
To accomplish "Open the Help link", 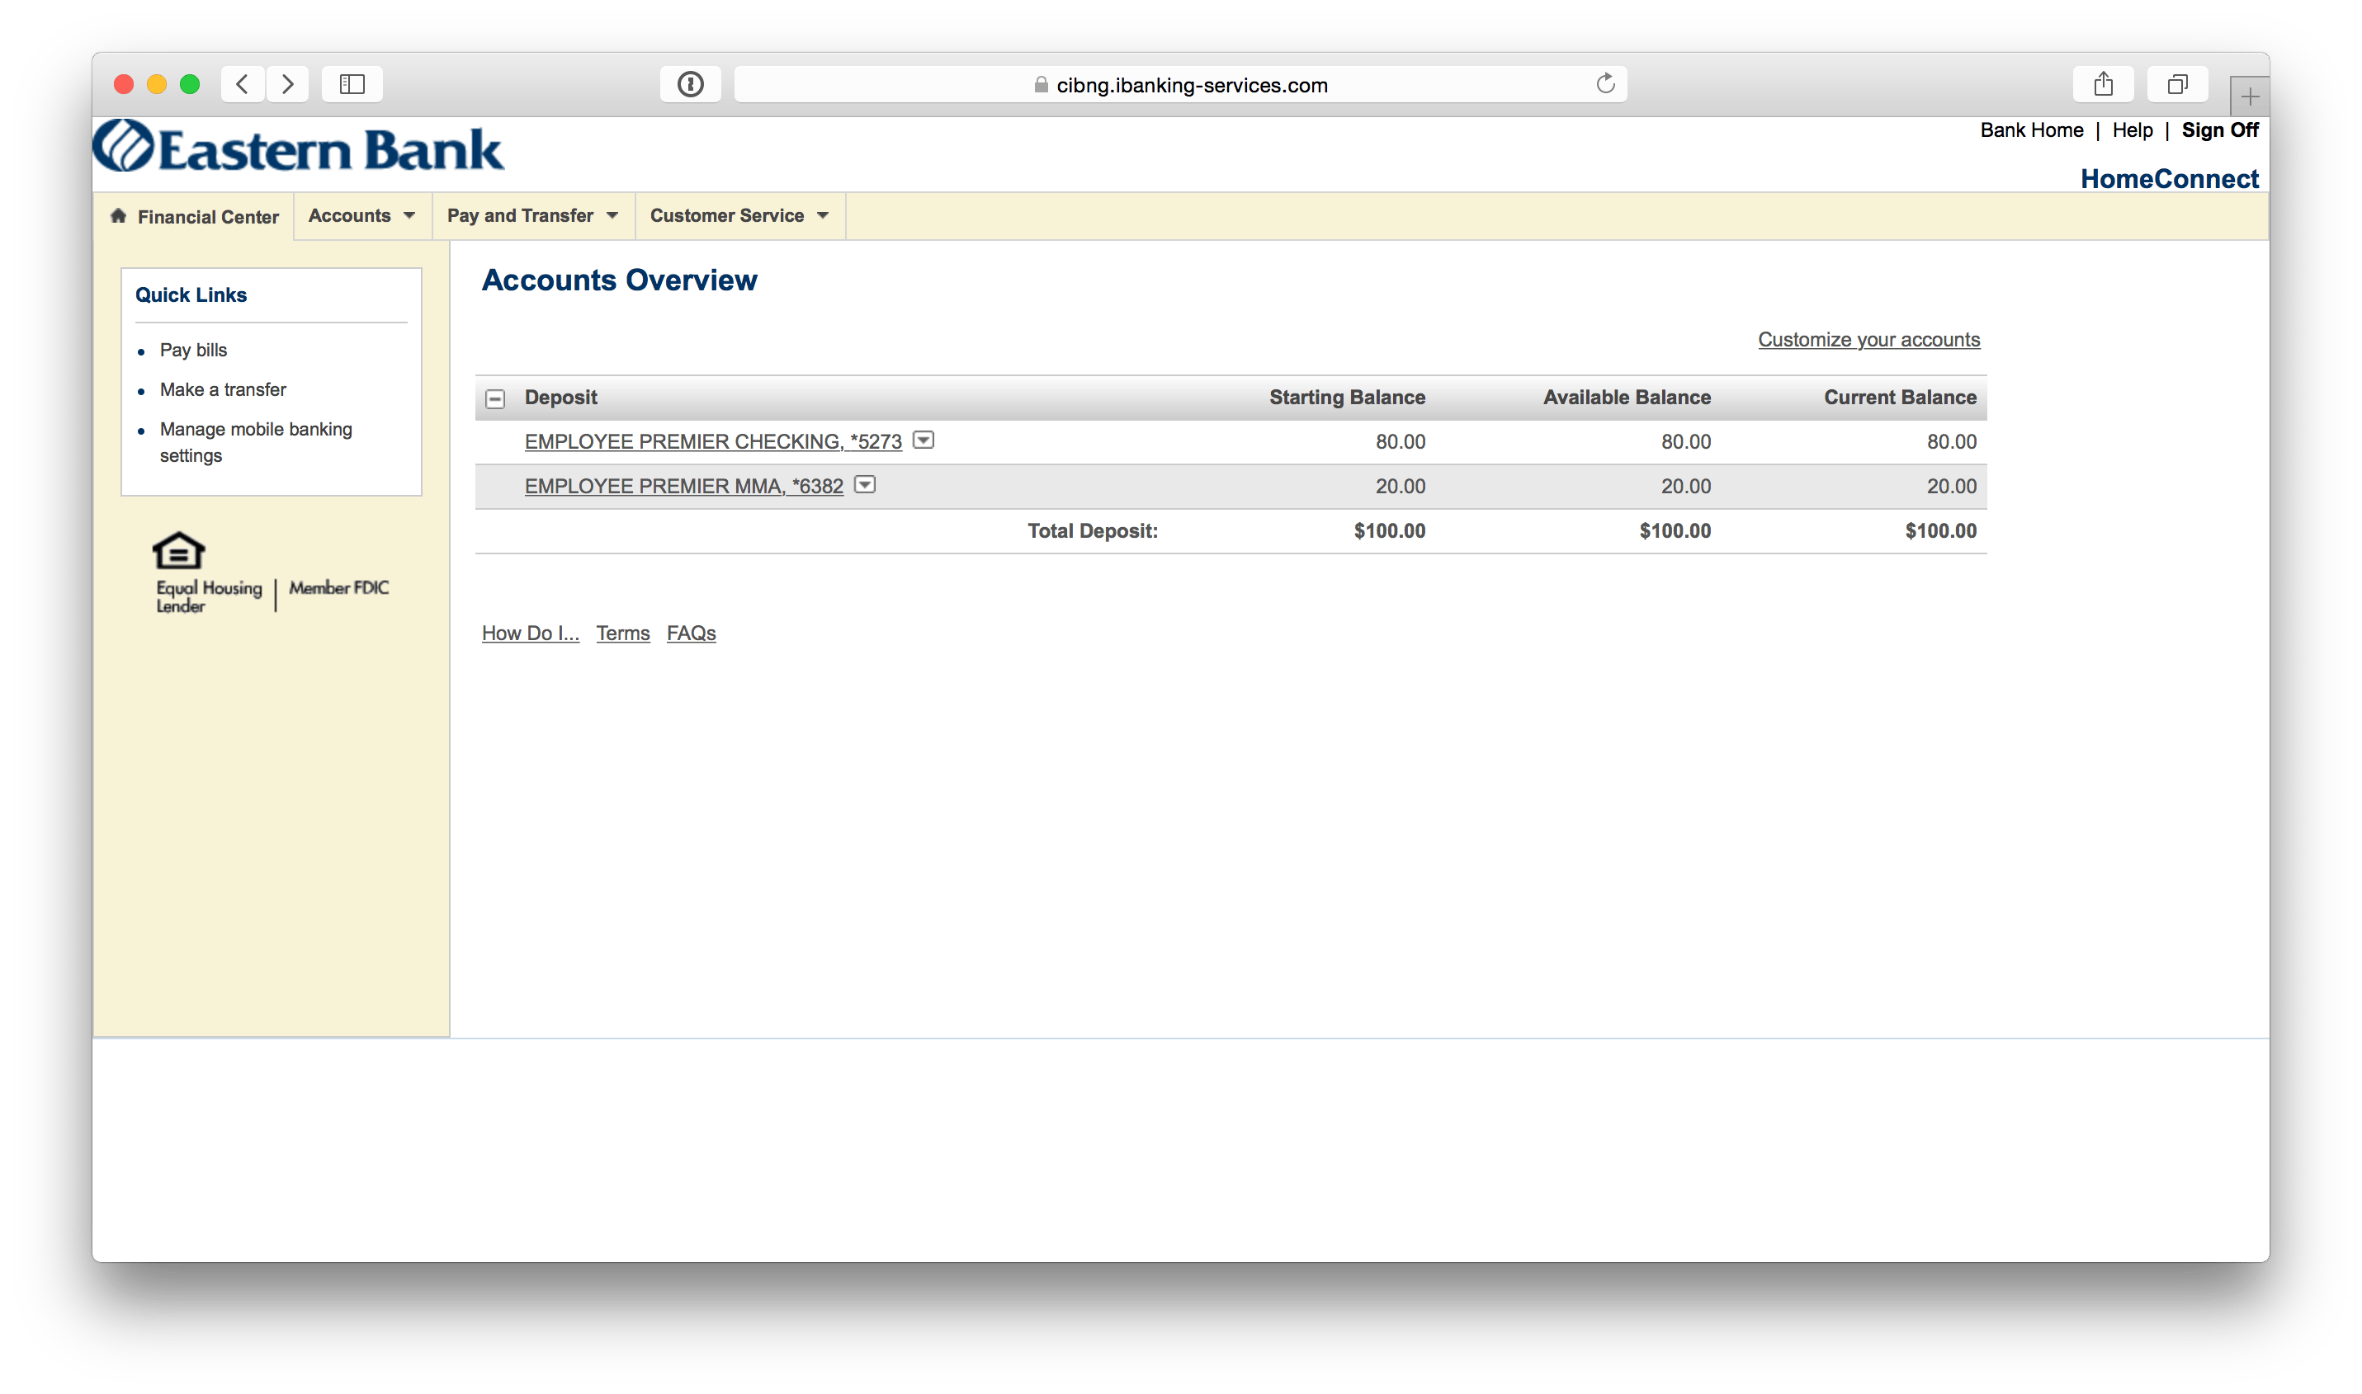I will click(2133, 130).
